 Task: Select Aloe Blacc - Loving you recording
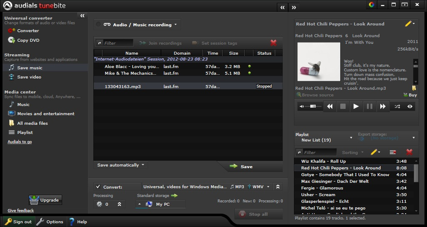[x=188, y=66]
